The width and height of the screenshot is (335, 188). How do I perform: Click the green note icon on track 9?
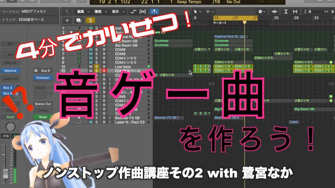click(x=79, y=62)
